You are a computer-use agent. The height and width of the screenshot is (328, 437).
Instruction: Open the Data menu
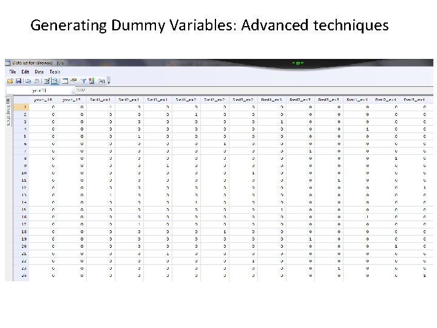click(x=39, y=72)
